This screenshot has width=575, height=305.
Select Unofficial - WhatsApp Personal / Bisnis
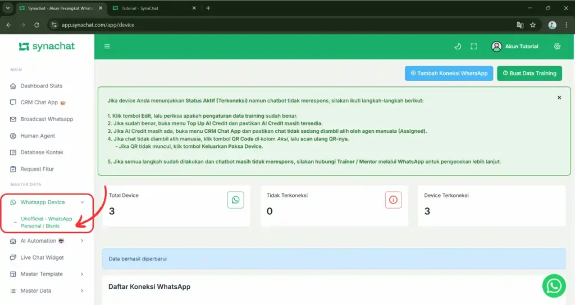coord(46,222)
